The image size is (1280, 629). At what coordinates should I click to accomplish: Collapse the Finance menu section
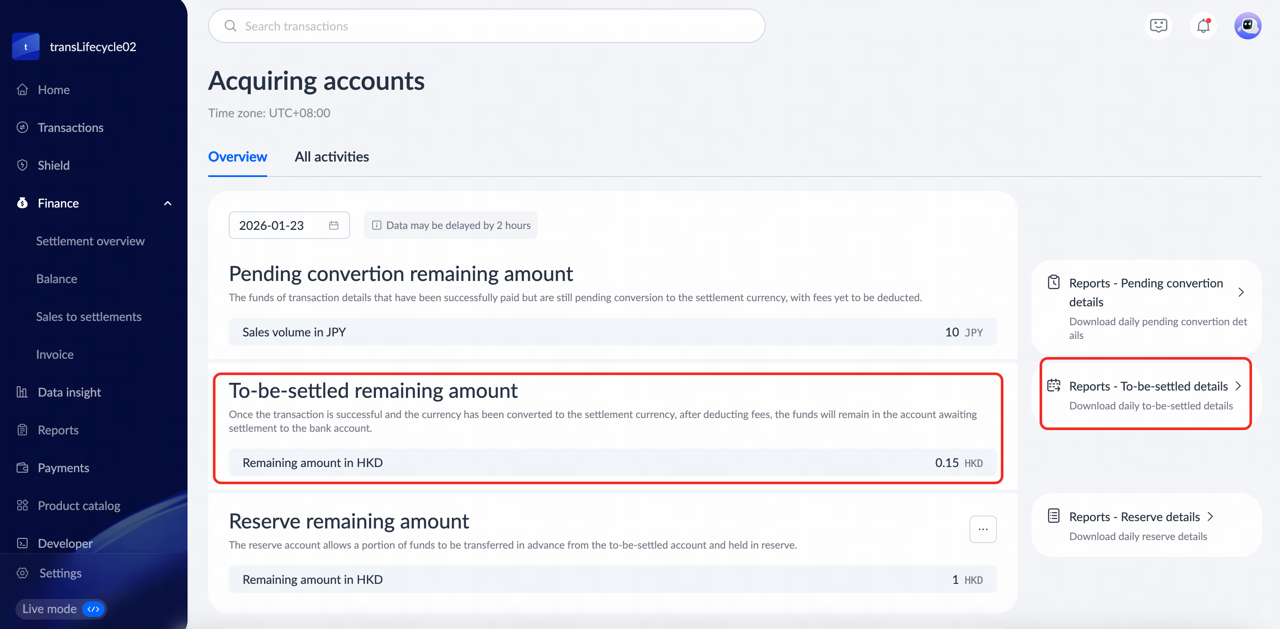point(167,203)
